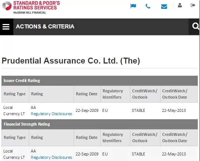Open Regulatory Disclosures under Financial Strength Rating

coord(51,157)
